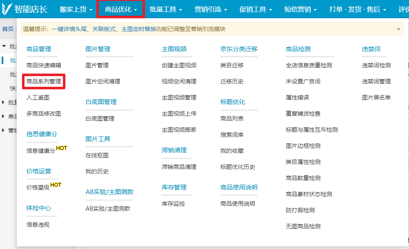Image resolution: width=409 pixels, height=249 pixels.
Task: Select 类目迁移 under 京东分类迁移
Action: tap(232, 65)
